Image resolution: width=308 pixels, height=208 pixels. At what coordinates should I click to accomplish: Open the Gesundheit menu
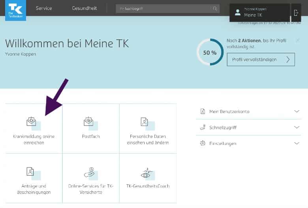(x=85, y=8)
